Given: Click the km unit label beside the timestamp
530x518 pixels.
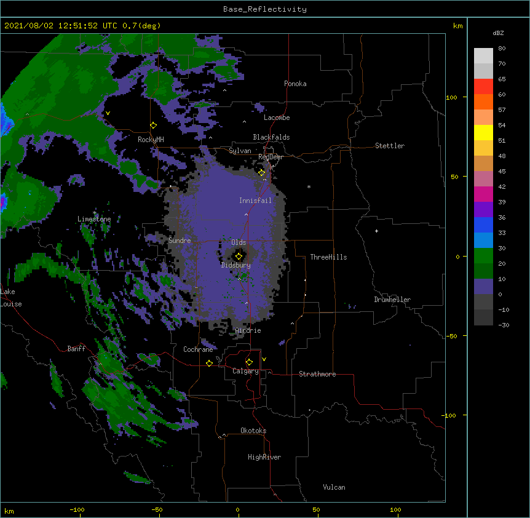Looking at the screenshot, I should [457, 26].
